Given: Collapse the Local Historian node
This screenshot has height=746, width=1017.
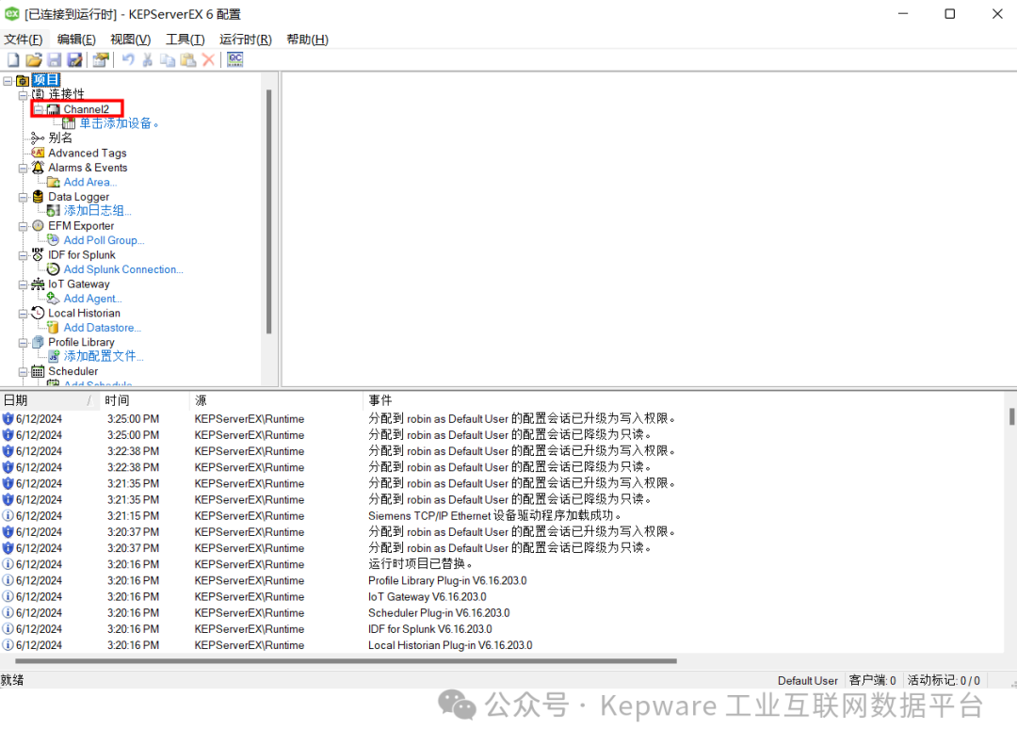Looking at the screenshot, I should pyautogui.click(x=23, y=314).
